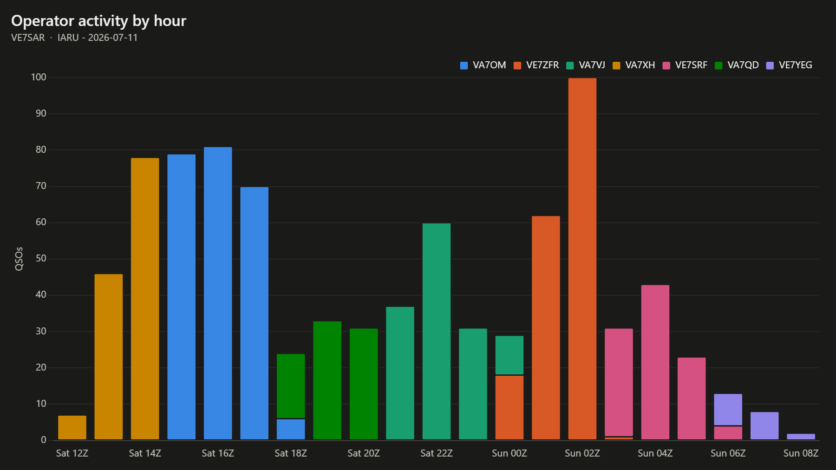The width and height of the screenshot is (836, 470).
Task: Click the VE7SRF legend label
Action: 691,65
